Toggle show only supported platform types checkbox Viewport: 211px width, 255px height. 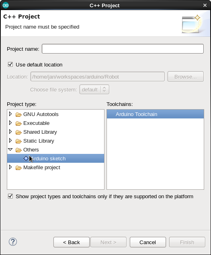[10, 196]
